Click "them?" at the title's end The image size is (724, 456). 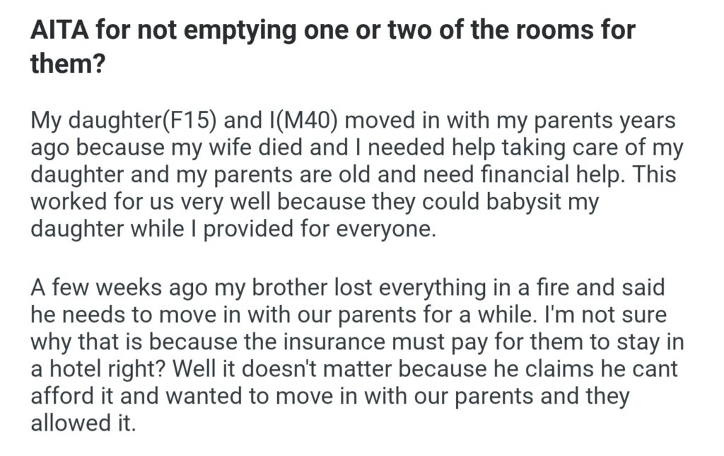(67, 66)
